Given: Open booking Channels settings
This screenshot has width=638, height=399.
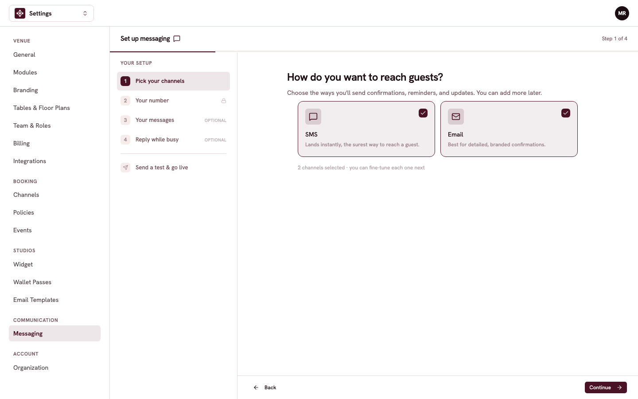Looking at the screenshot, I should (54, 195).
